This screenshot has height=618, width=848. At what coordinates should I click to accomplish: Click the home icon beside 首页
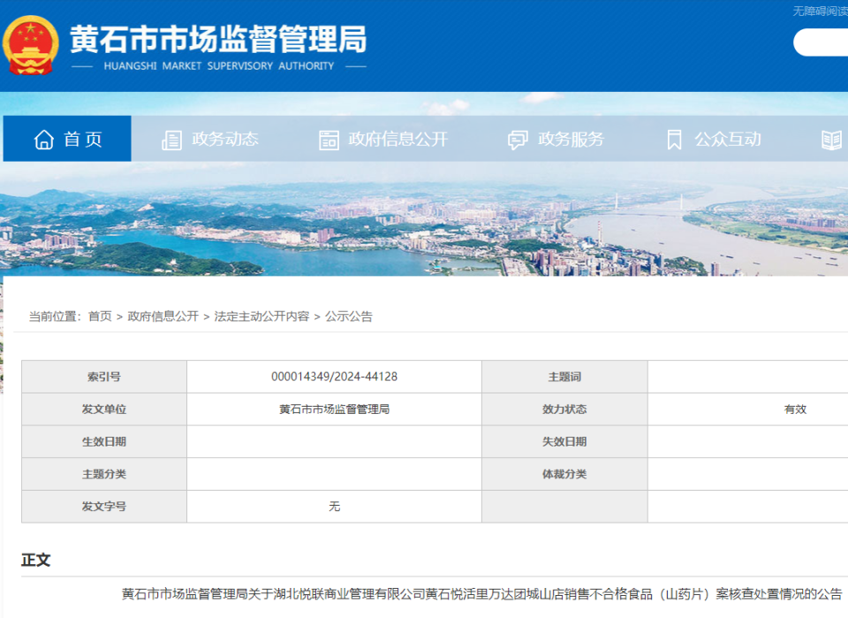coord(44,140)
